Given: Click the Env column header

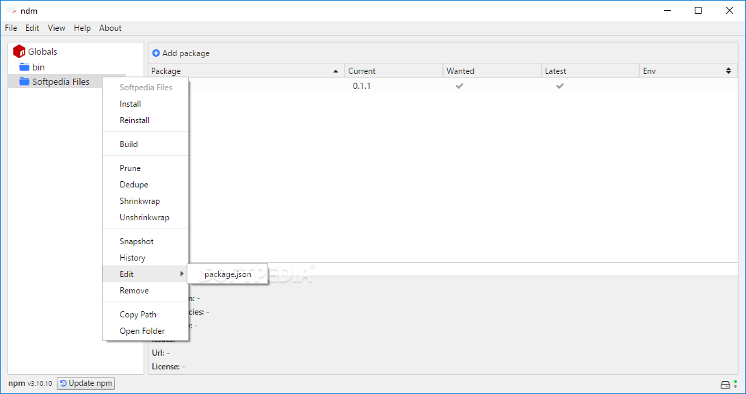Looking at the screenshot, I should 689,71.
